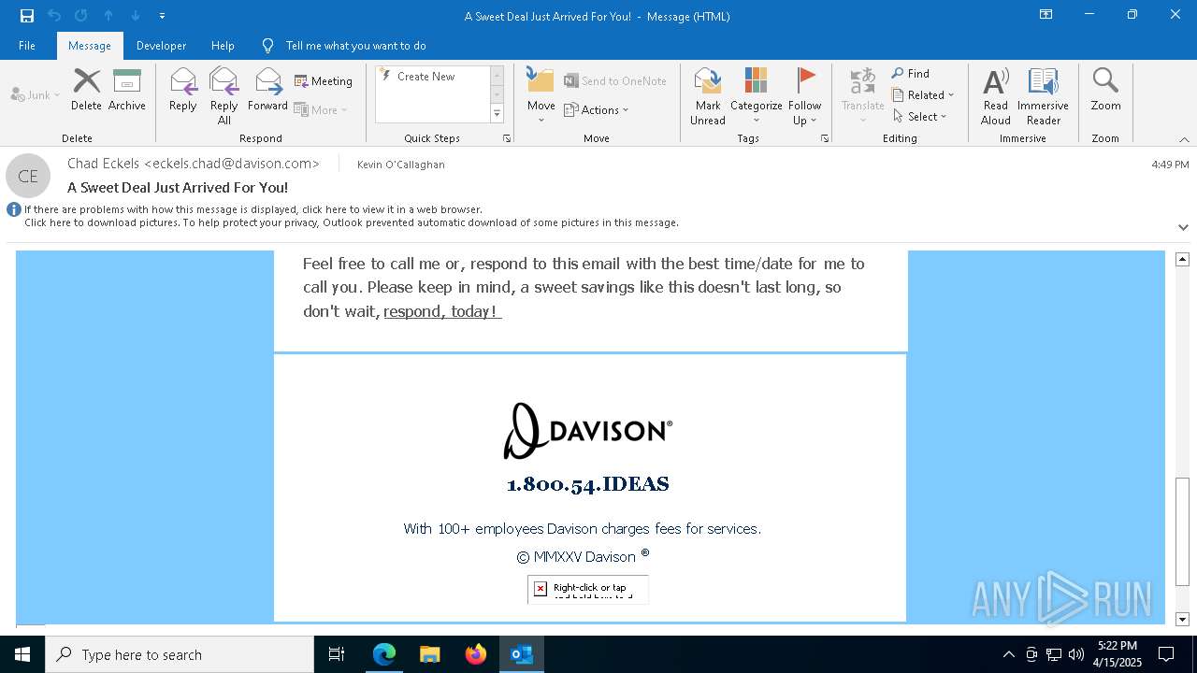The image size is (1197, 673).
Task: Open Firefox from the taskbar
Action: click(x=476, y=654)
